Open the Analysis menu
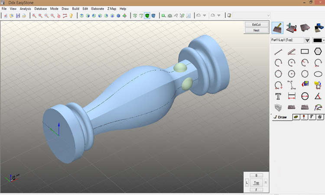This screenshot has height=195, width=325. 25,9
